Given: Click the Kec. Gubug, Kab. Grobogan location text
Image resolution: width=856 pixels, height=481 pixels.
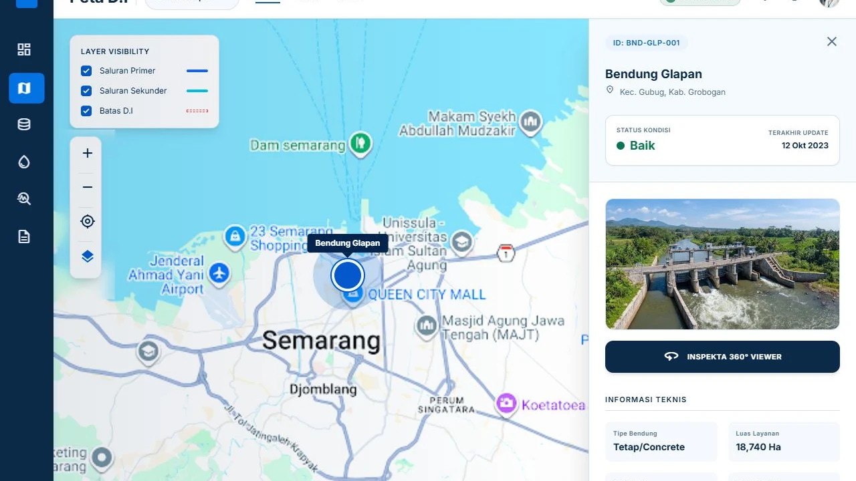Looking at the screenshot, I should (x=673, y=92).
